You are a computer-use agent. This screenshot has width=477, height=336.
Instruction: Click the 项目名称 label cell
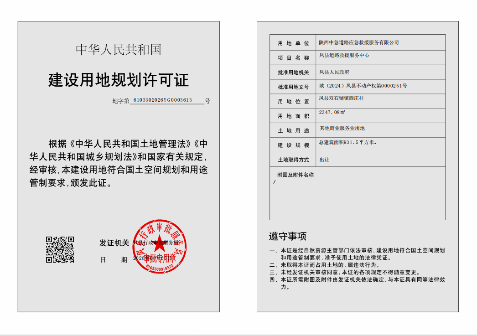coord(293,58)
